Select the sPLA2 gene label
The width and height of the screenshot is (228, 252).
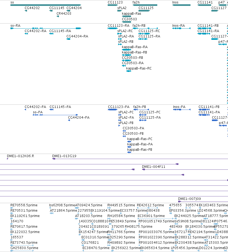click(x=122, y=8)
